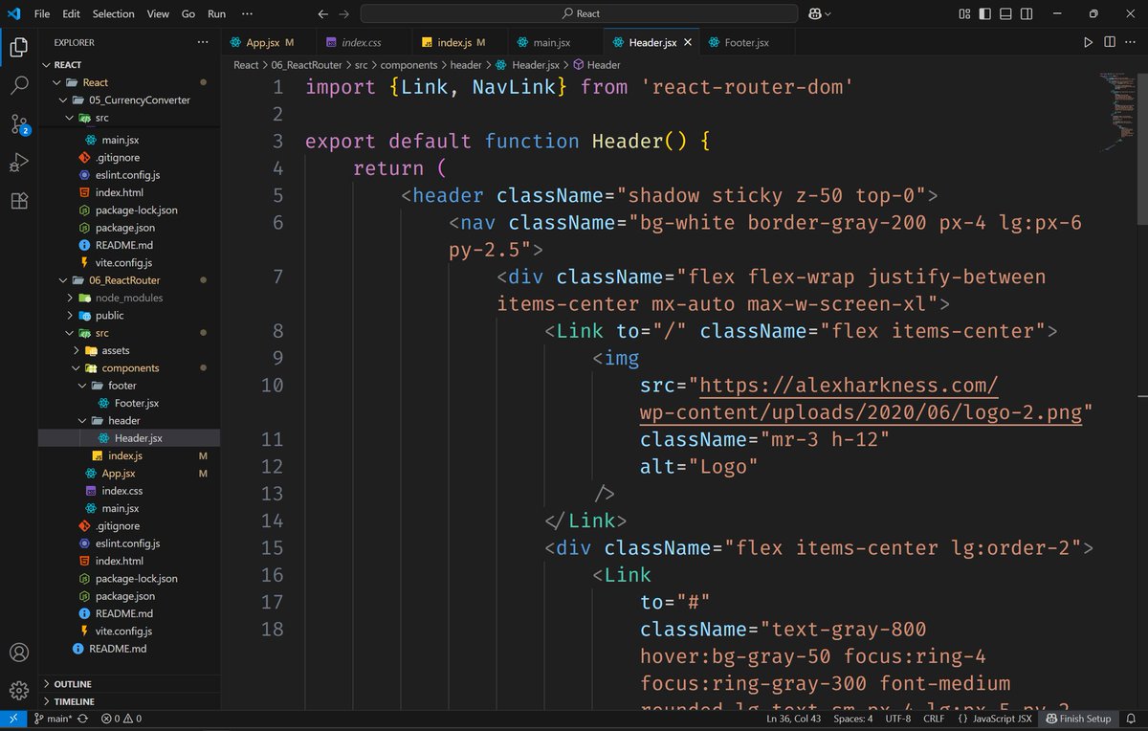Image resolution: width=1148 pixels, height=731 pixels.
Task: Click the errors and warnings status indicator
Action: (121, 719)
